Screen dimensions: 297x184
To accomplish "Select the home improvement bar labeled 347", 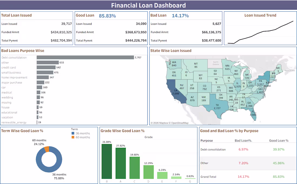I will pyautogui.click(x=43, y=78).
